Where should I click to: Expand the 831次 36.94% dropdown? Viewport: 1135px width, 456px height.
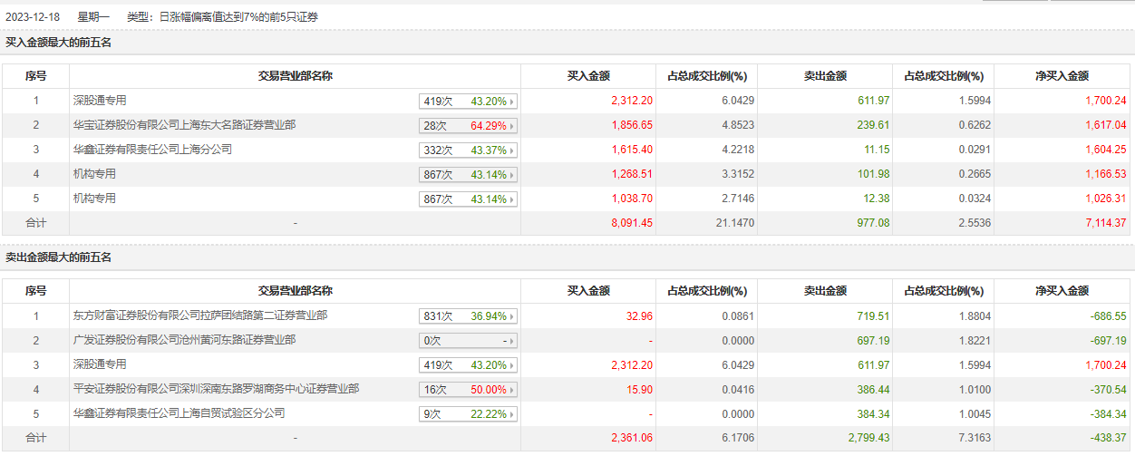coord(468,316)
